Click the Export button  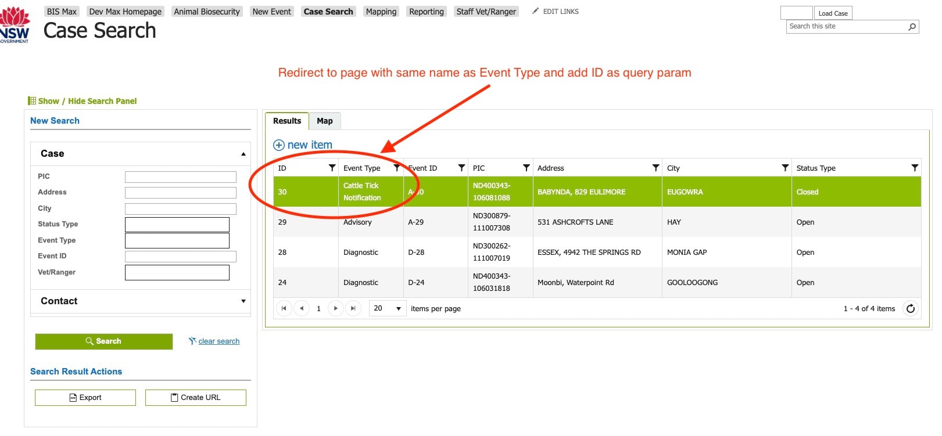pos(85,398)
